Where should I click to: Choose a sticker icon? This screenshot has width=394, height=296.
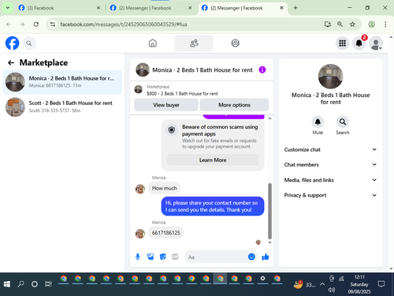(163, 257)
